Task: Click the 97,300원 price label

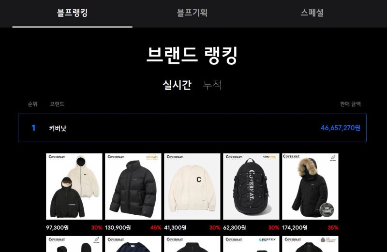Action: click(x=57, y=227)
